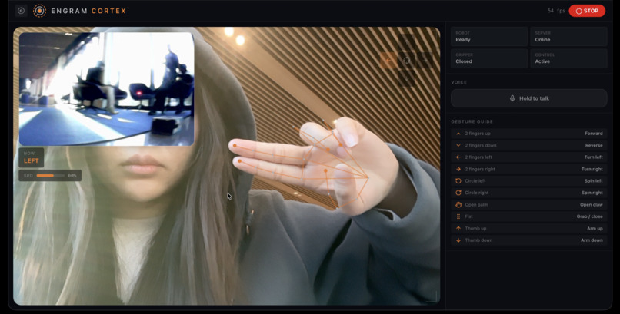Click the Fist gesture icon
The height and width of the screenshot is (314, 620).
[458, 216]
